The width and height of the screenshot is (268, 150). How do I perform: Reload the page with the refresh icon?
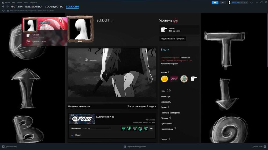[x=3, y=11]
